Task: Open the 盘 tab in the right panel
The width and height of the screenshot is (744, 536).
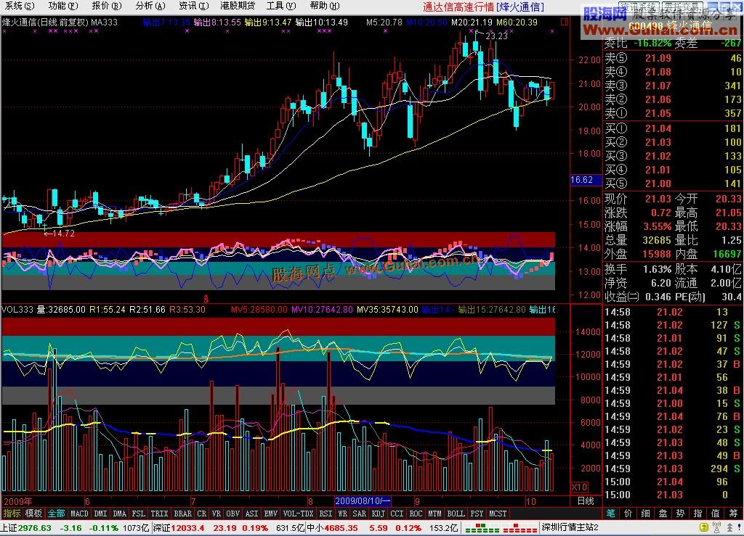Action: [x=663, y=514]
